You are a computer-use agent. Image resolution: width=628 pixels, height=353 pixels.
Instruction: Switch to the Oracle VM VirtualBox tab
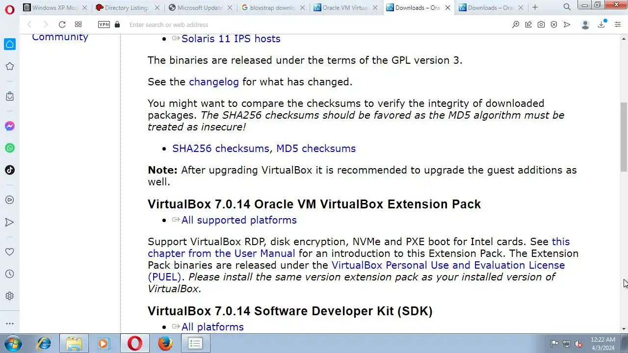click(345, 7)
